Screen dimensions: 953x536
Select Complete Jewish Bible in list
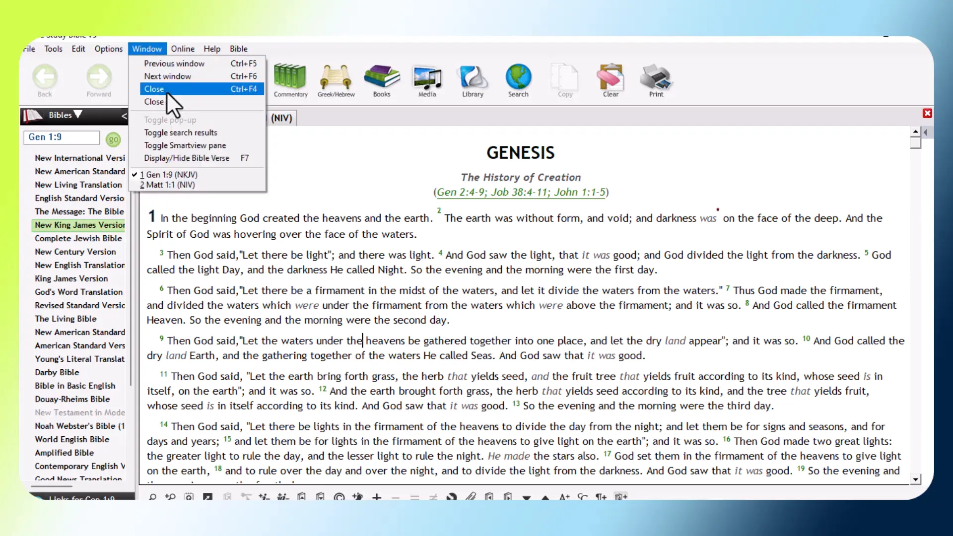click(78, 238)
